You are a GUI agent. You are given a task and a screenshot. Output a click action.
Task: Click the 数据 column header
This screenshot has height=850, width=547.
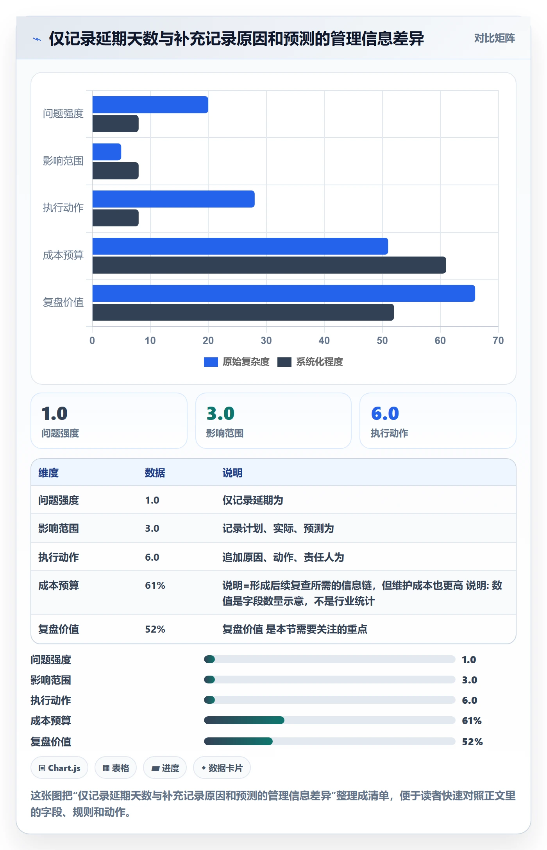(x=155, y=473)
